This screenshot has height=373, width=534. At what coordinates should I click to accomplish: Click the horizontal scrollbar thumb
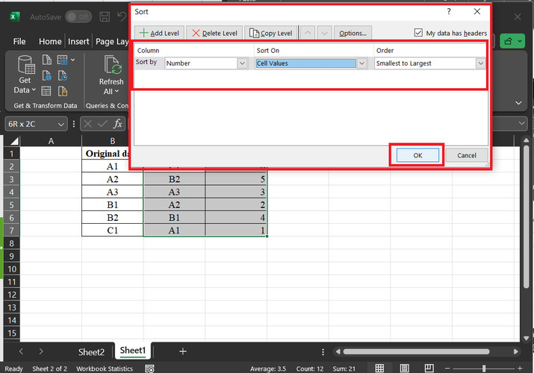click(x=416, y=351)
